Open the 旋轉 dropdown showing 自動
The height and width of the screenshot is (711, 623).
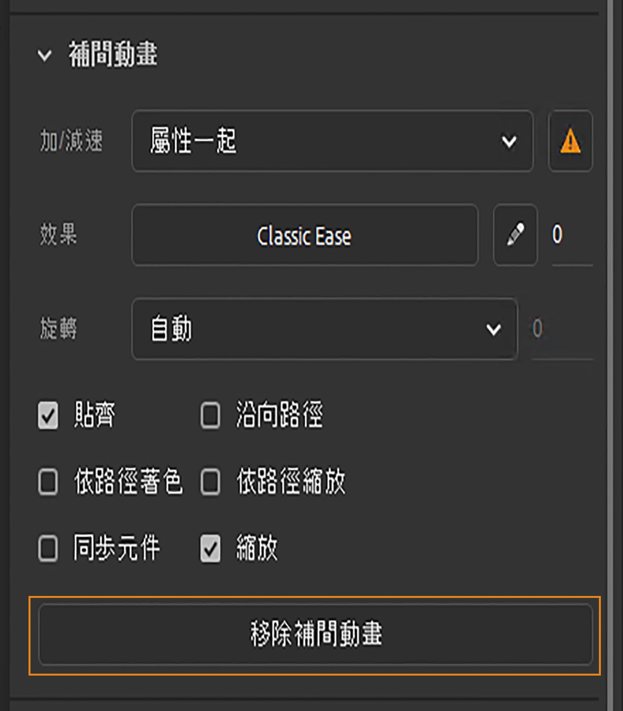pyautogui.click(x=325, y=330)
